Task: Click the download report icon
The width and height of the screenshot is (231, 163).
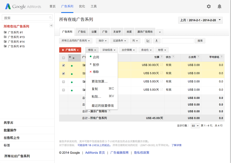Action: pyautogui.click(x=157, y=41)
